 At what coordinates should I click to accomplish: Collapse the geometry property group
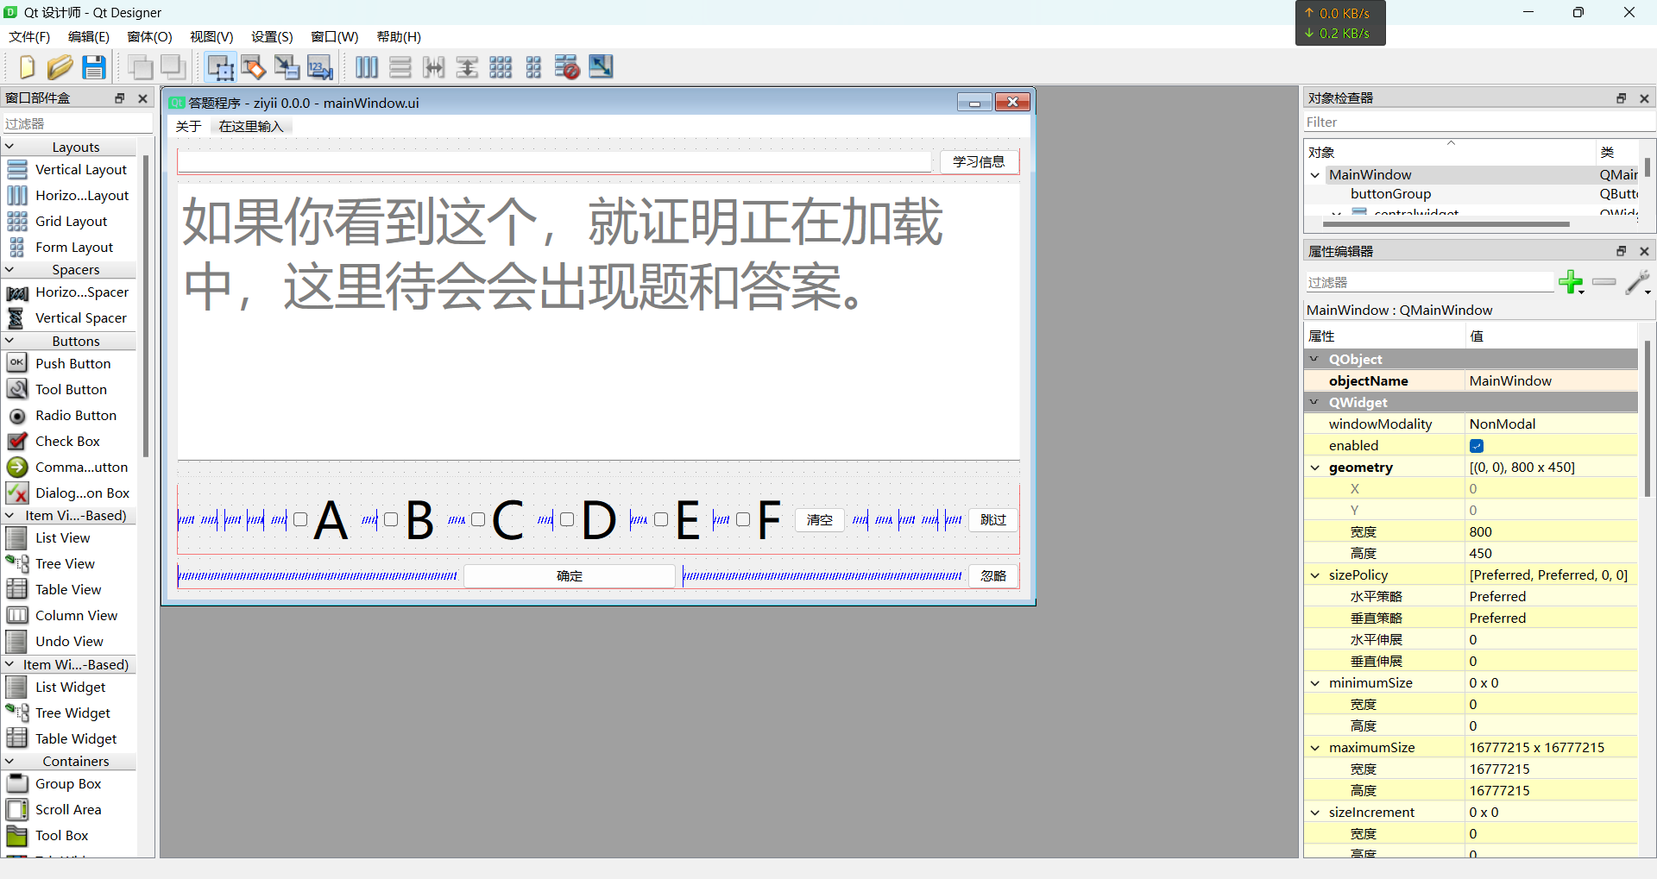coord(1315,468)
